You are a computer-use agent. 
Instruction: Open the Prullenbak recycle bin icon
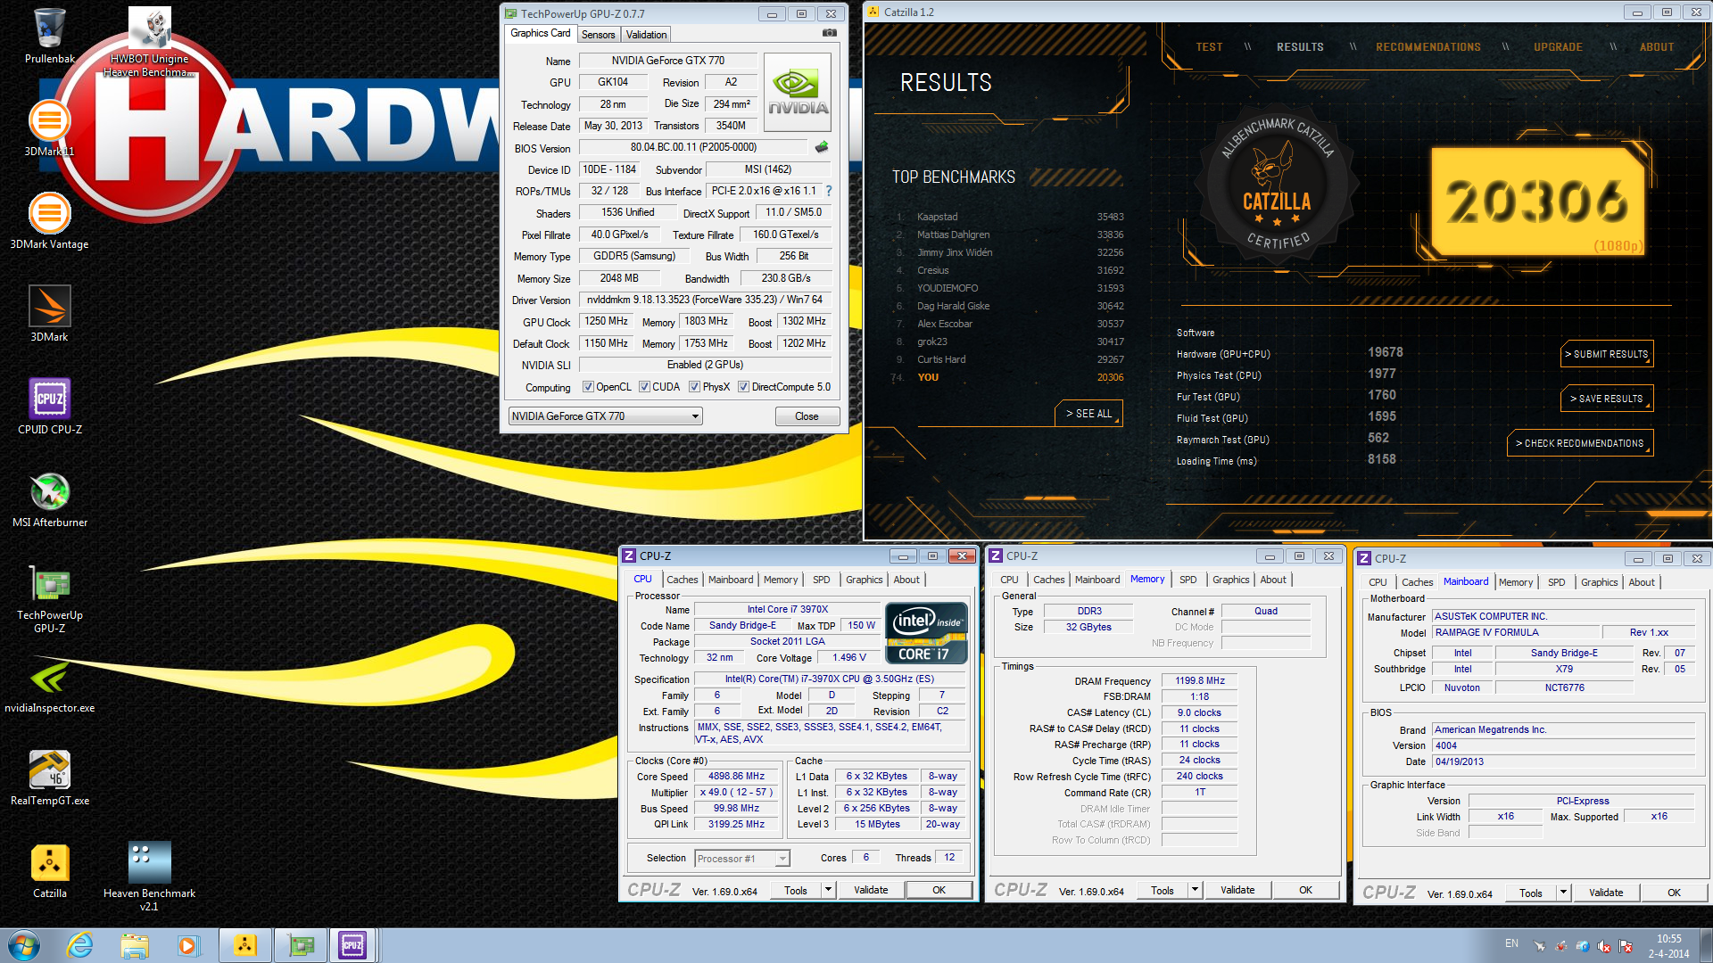[49, 36]
